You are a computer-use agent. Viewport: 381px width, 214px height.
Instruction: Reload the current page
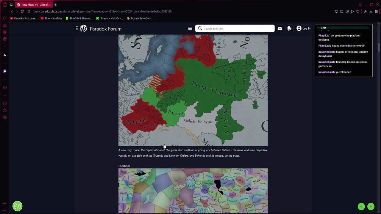coord(22,12)
